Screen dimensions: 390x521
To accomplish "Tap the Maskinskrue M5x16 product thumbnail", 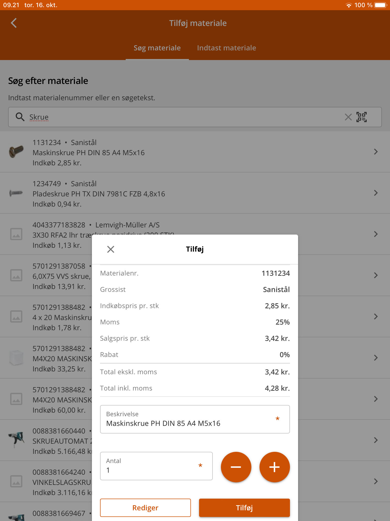I will tap(16, 152).
